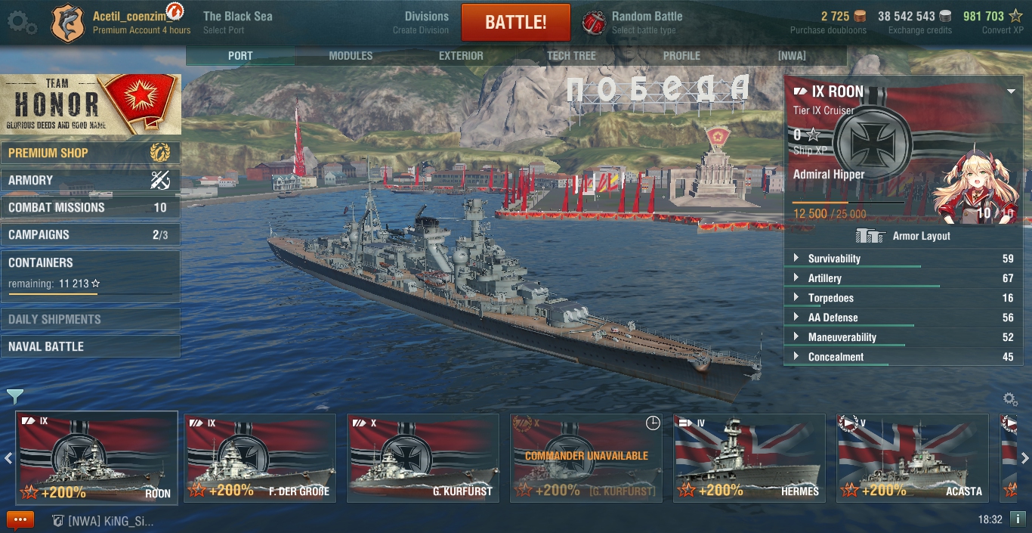Select the F. Der Große ship card
Screen dimensions: 1032x533
click(x=260, y=457)
